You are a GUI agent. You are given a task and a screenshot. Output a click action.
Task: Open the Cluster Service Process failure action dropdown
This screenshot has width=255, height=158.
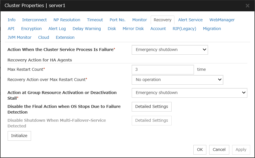170,50
